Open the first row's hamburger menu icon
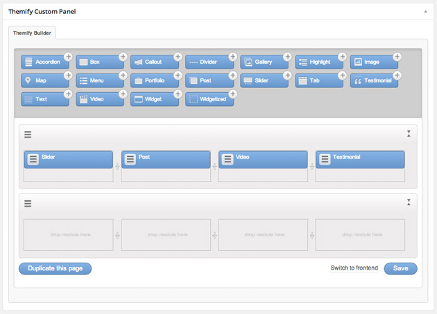 pos(28,134)
